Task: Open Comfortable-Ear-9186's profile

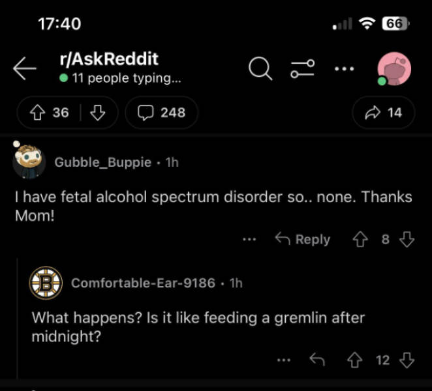Action: pos(143,283)
